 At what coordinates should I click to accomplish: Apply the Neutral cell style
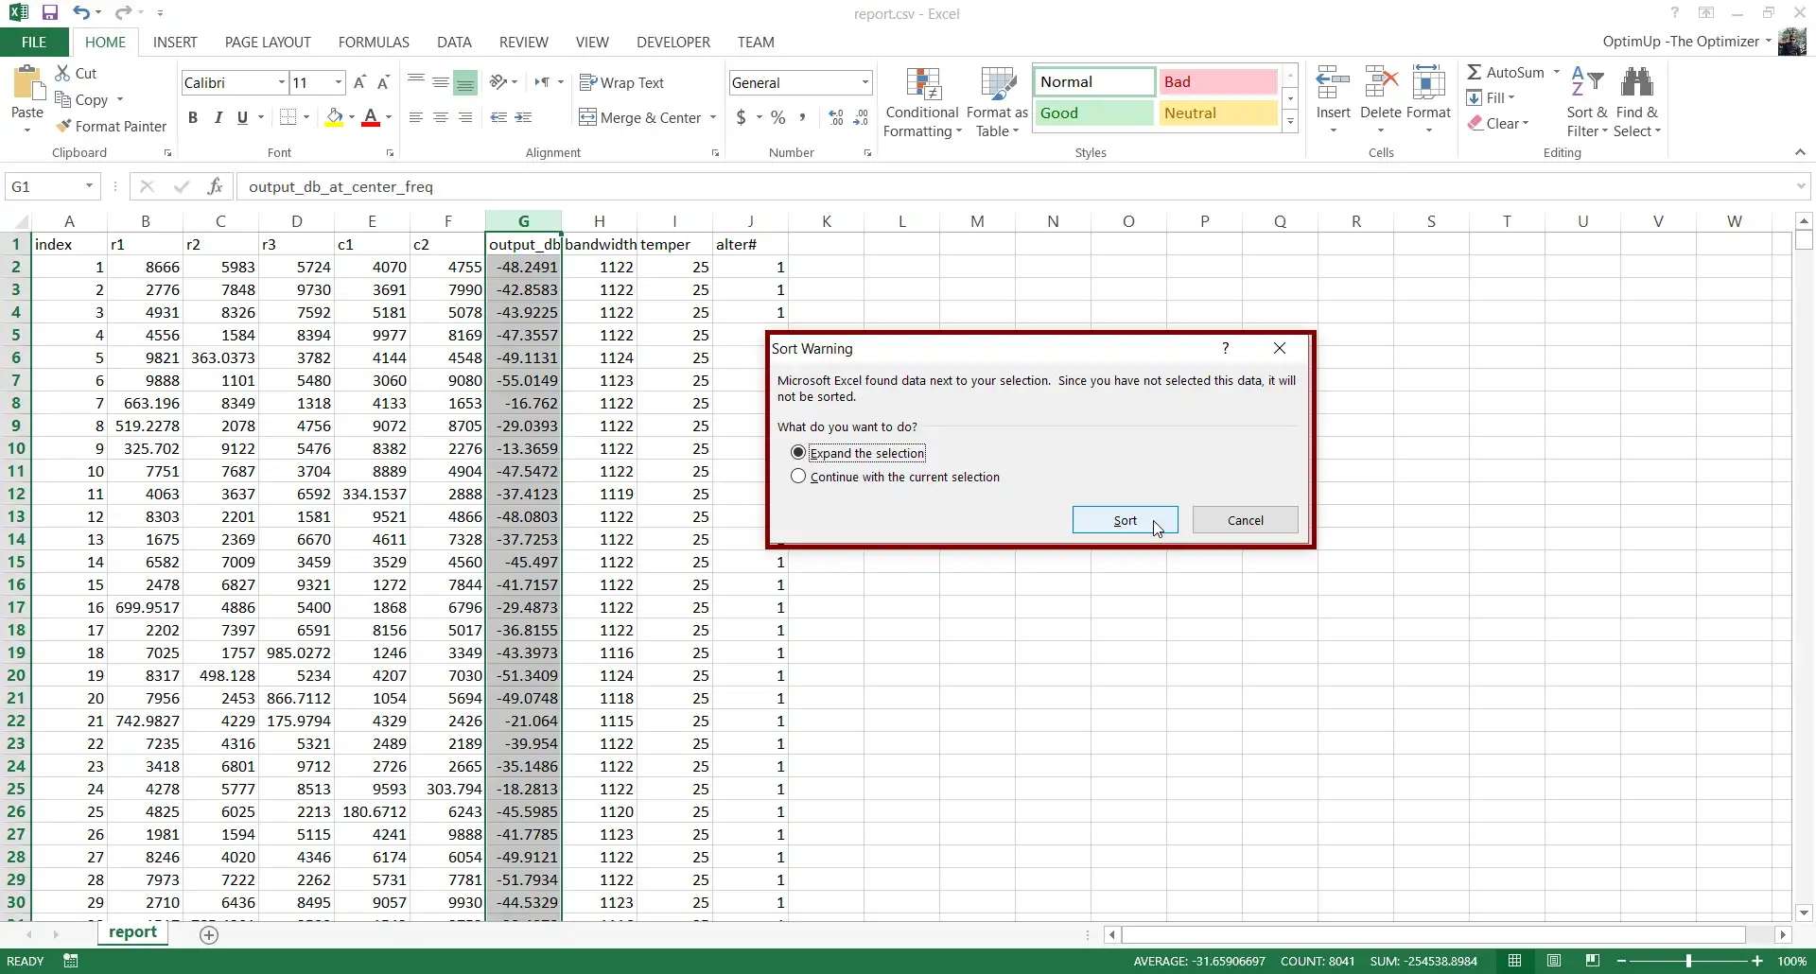tap(1218, 113)
